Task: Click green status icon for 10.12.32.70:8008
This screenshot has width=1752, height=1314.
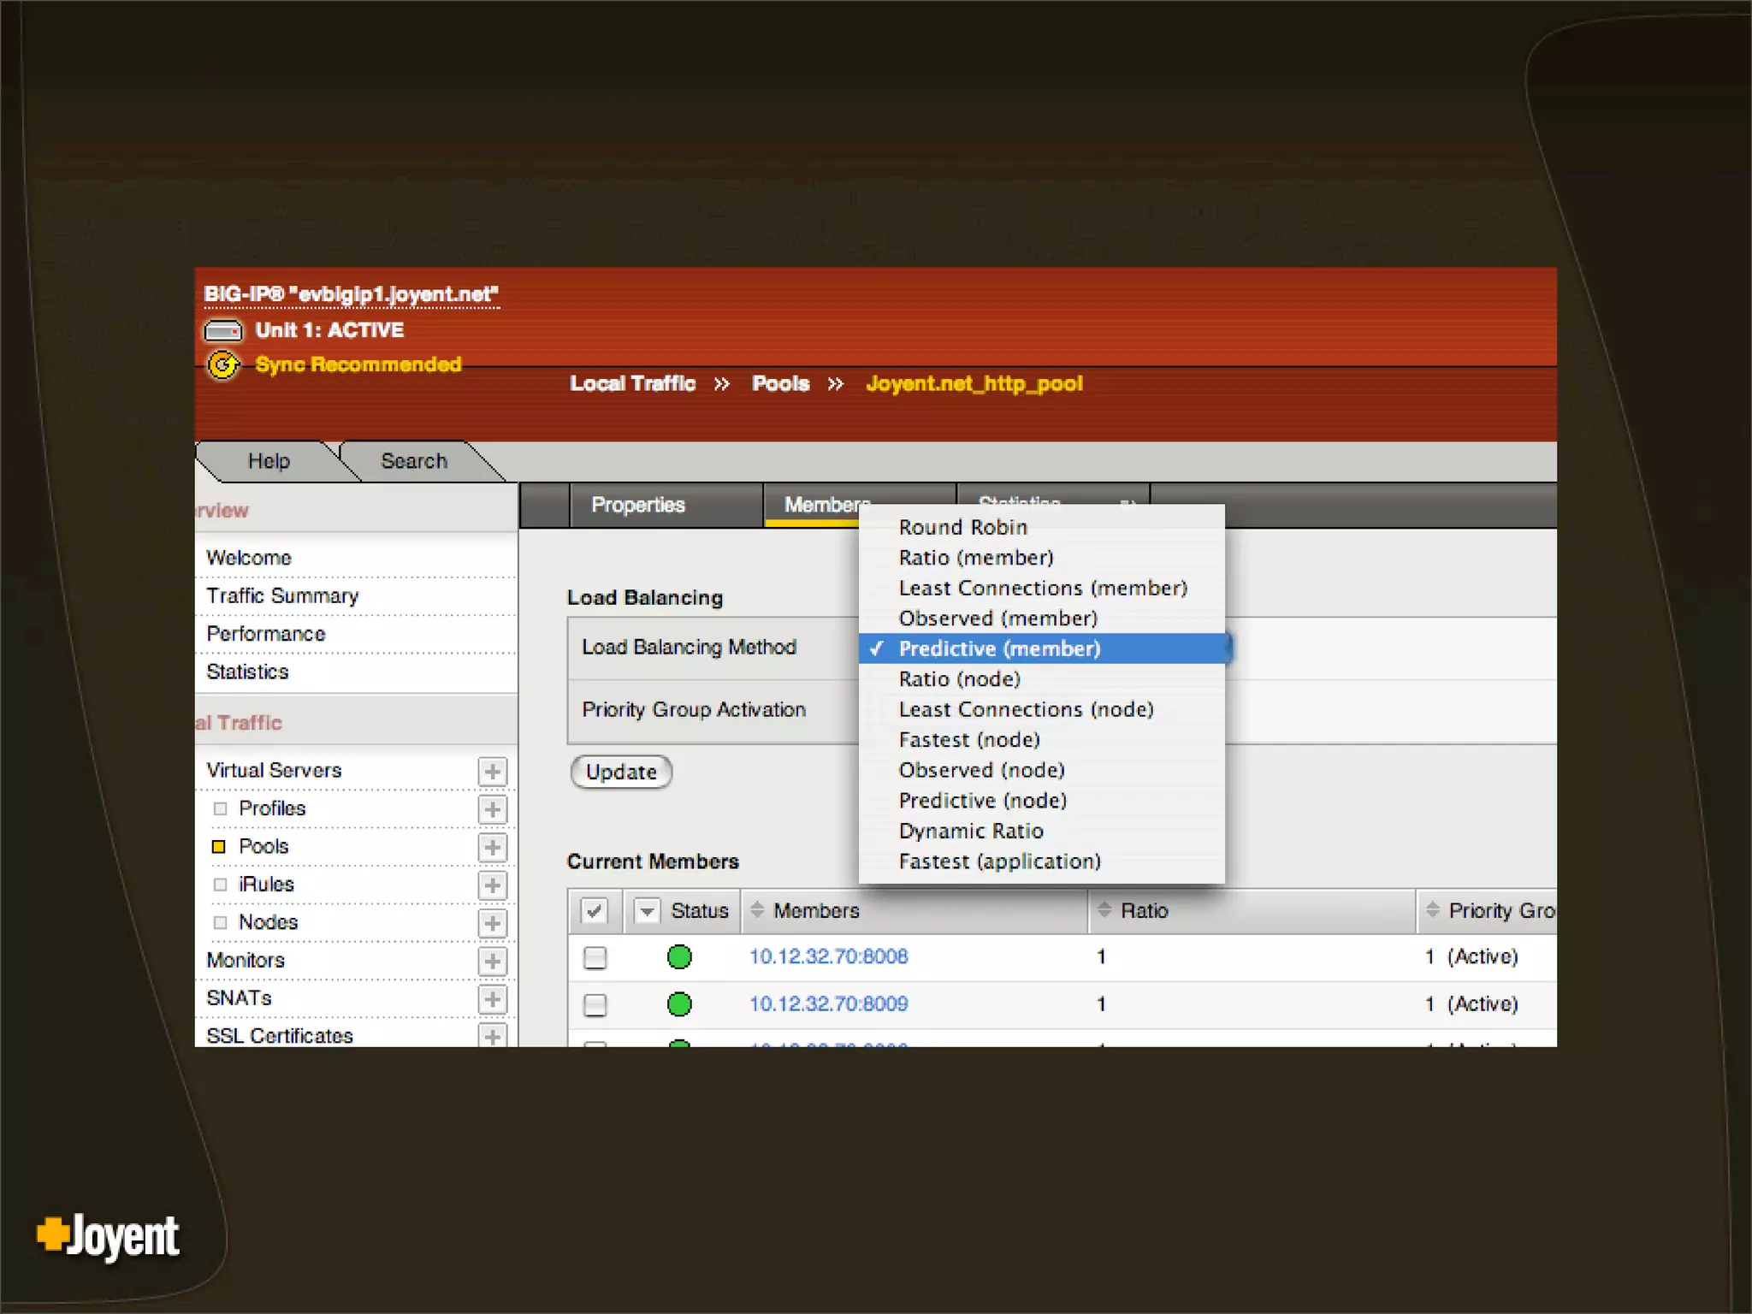Action: click(x=679, y=956)
